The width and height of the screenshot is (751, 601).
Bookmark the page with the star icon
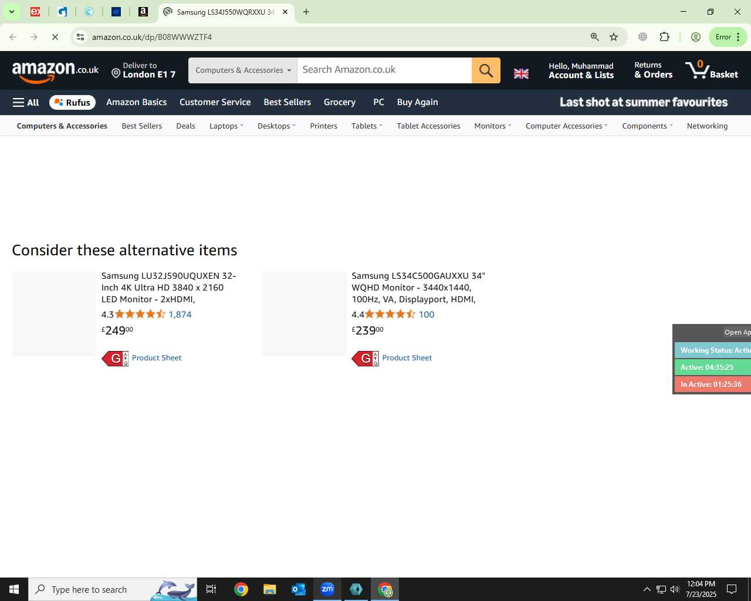[614, 37]
